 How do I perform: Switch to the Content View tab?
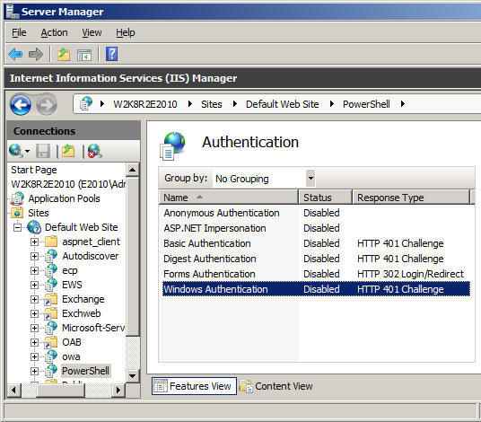tap(275, 386)
